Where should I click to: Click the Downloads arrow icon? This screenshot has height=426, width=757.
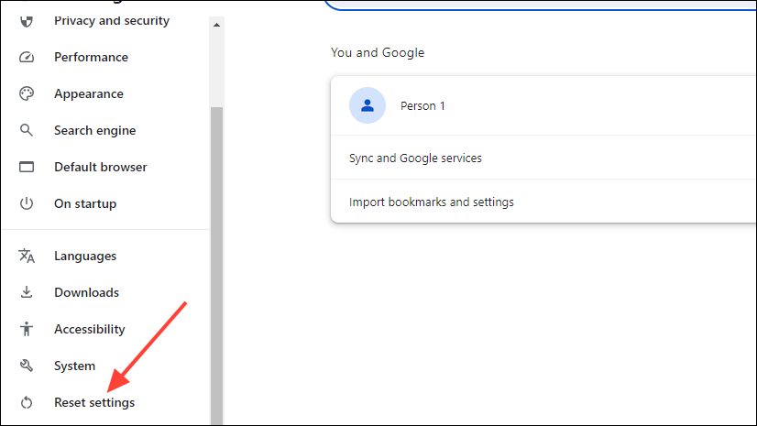click(27, 292)
